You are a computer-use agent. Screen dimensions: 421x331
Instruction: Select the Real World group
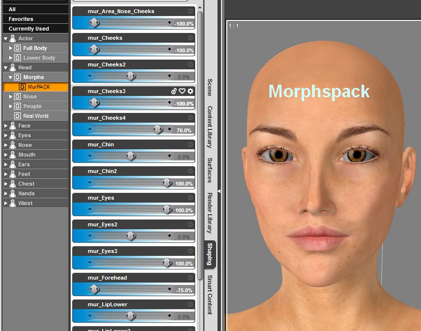point(35,116)
